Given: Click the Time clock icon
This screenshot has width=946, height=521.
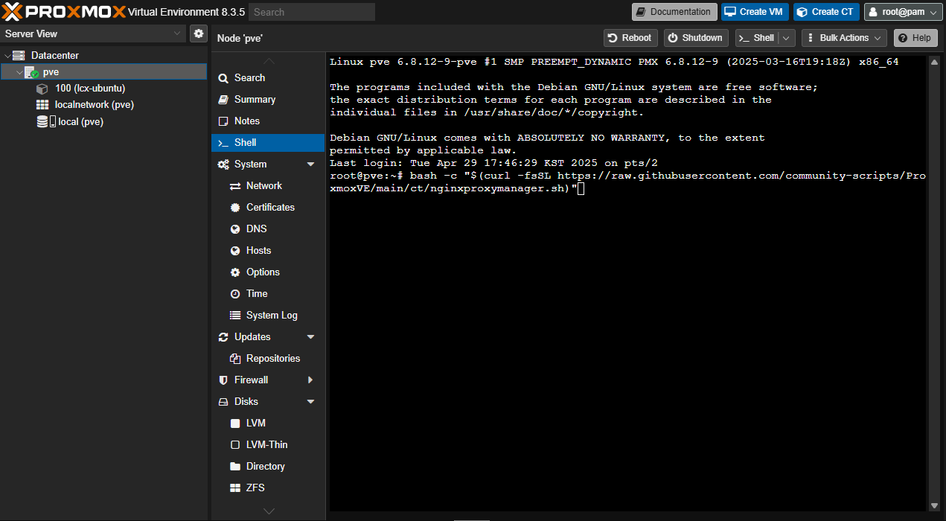Looking at the screenshot, I should (235, 294).
